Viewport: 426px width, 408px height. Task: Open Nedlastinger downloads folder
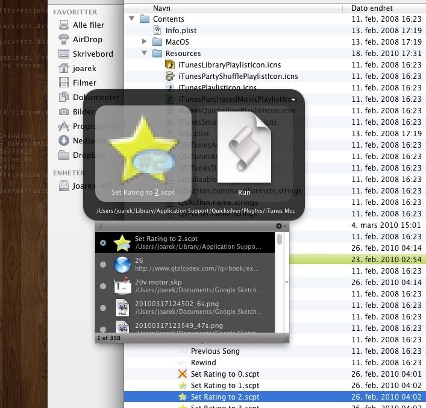click(83, 140)
